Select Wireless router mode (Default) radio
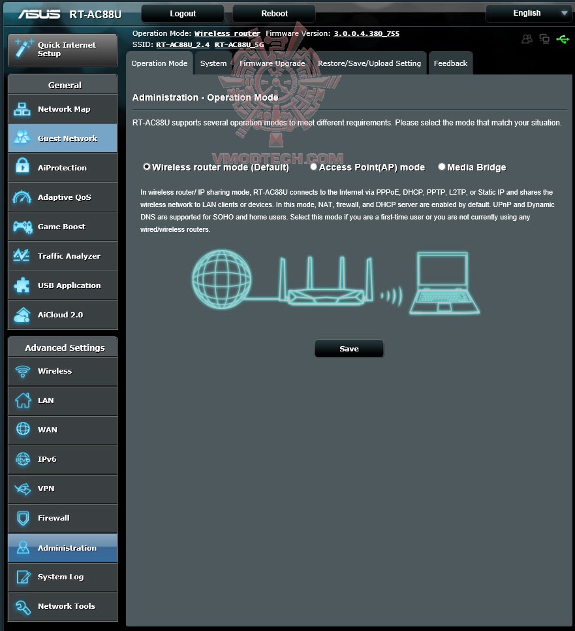The image size is (575, 631). pos(147,167)
